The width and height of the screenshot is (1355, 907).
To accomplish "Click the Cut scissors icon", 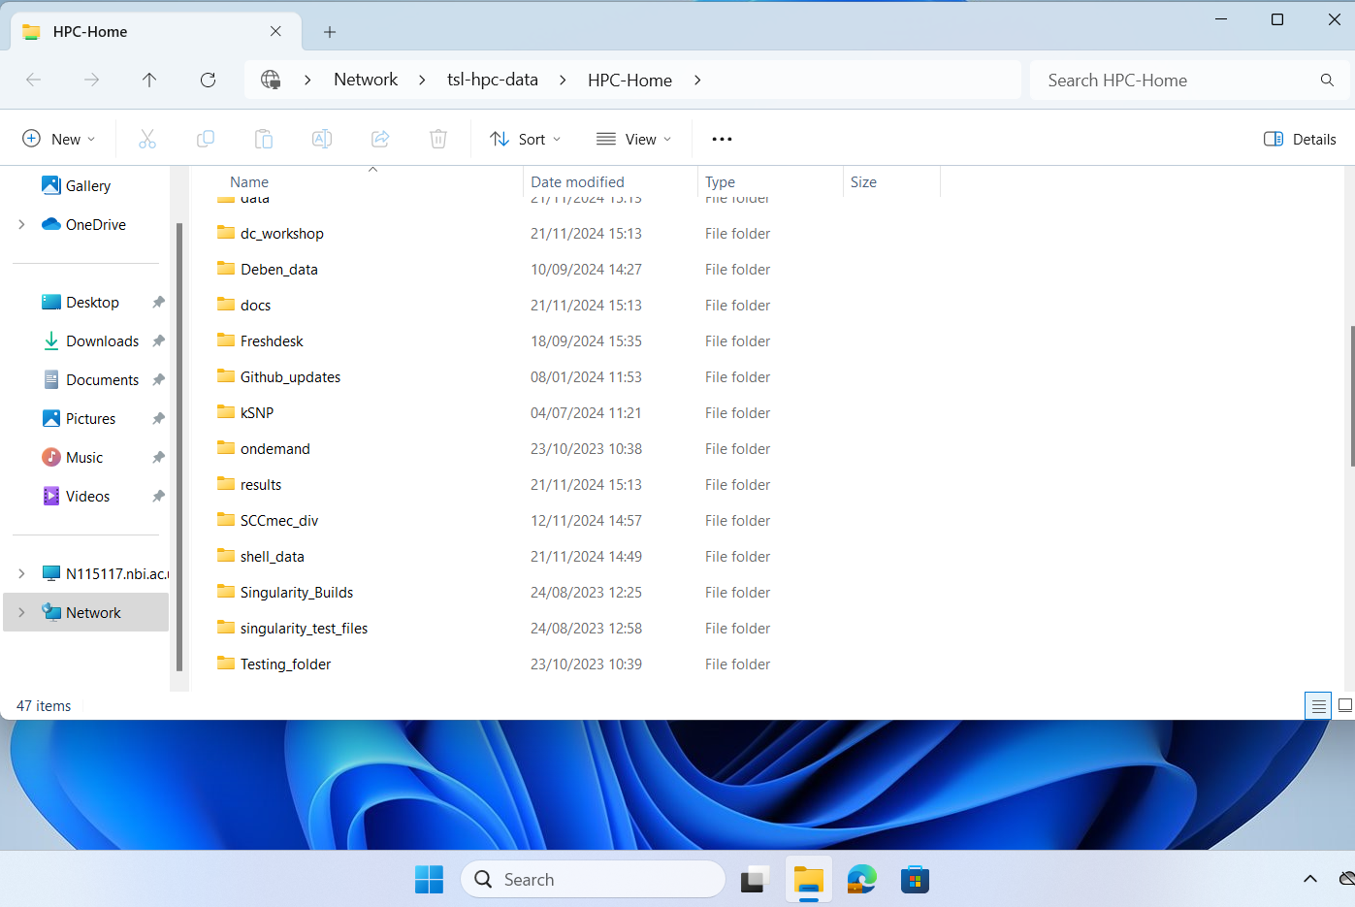I will tap(147, 139).
